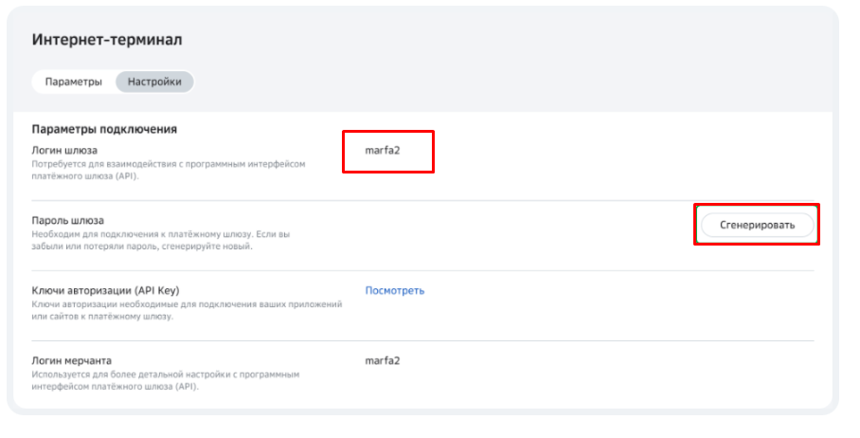Screen dimensions: 860x438
Task: Click the marfa2 value beside Логин шлюза
Action: (384, 150)
